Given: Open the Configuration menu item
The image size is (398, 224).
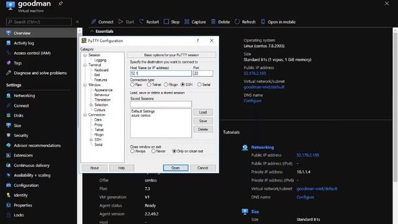Looking at the screenshot, I should 26,185.
